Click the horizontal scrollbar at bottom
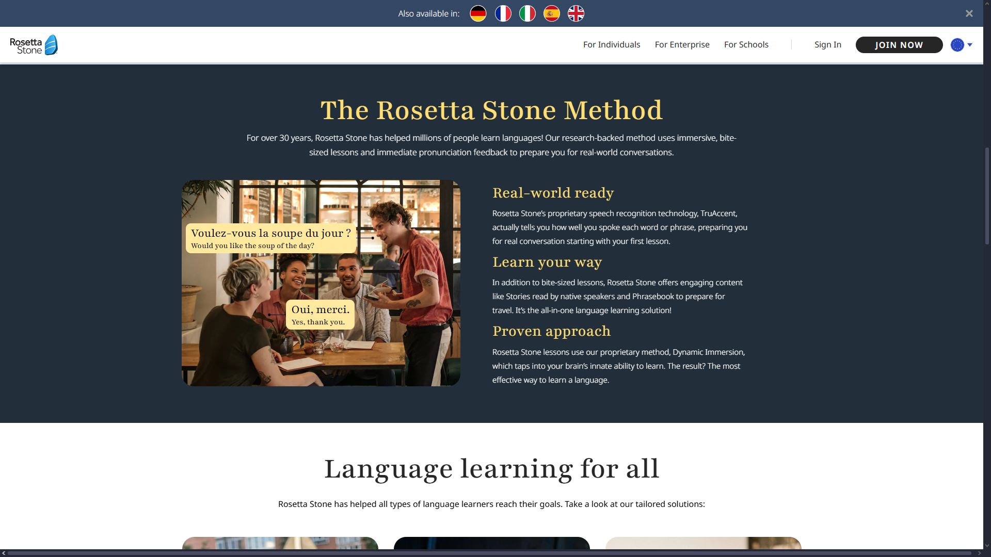Image resolution: width=991 pixels, height=557 pixels. [x=490, y=553]
